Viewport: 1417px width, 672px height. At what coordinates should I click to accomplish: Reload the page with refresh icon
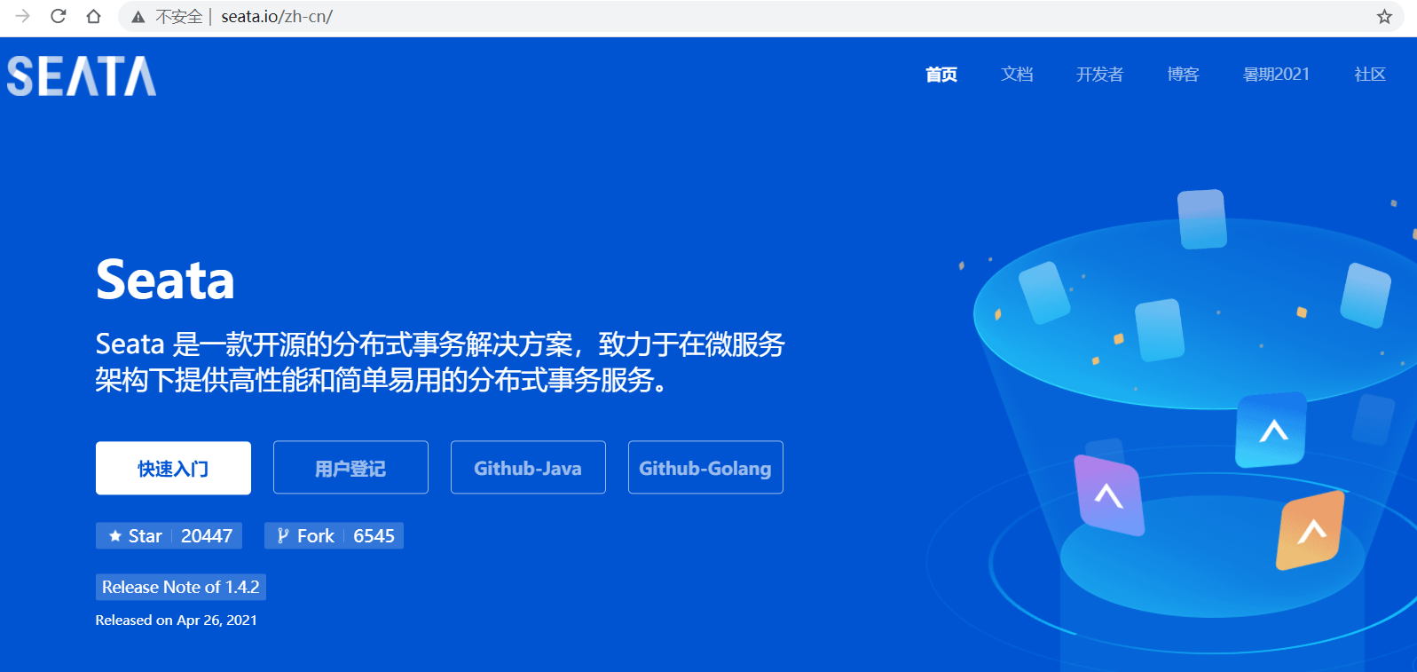pos(59,16)
